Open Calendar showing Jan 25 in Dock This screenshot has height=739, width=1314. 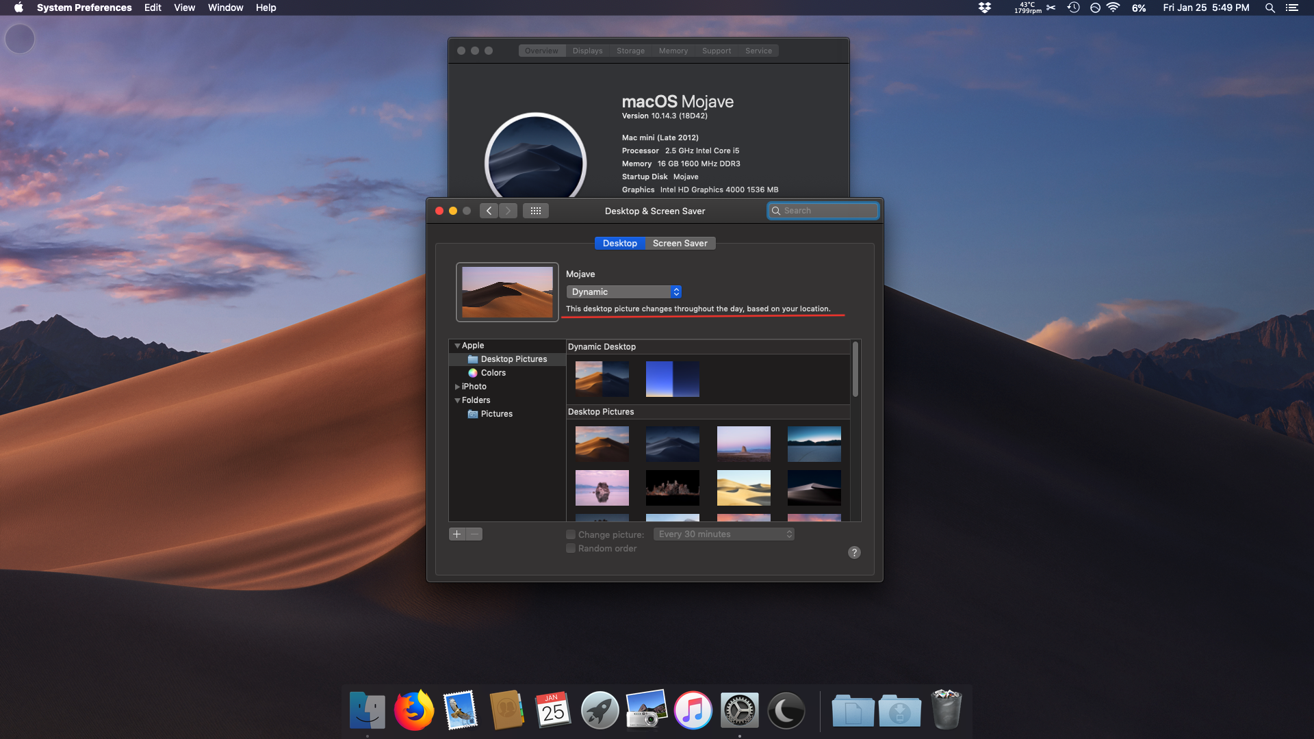pos(553,710)
